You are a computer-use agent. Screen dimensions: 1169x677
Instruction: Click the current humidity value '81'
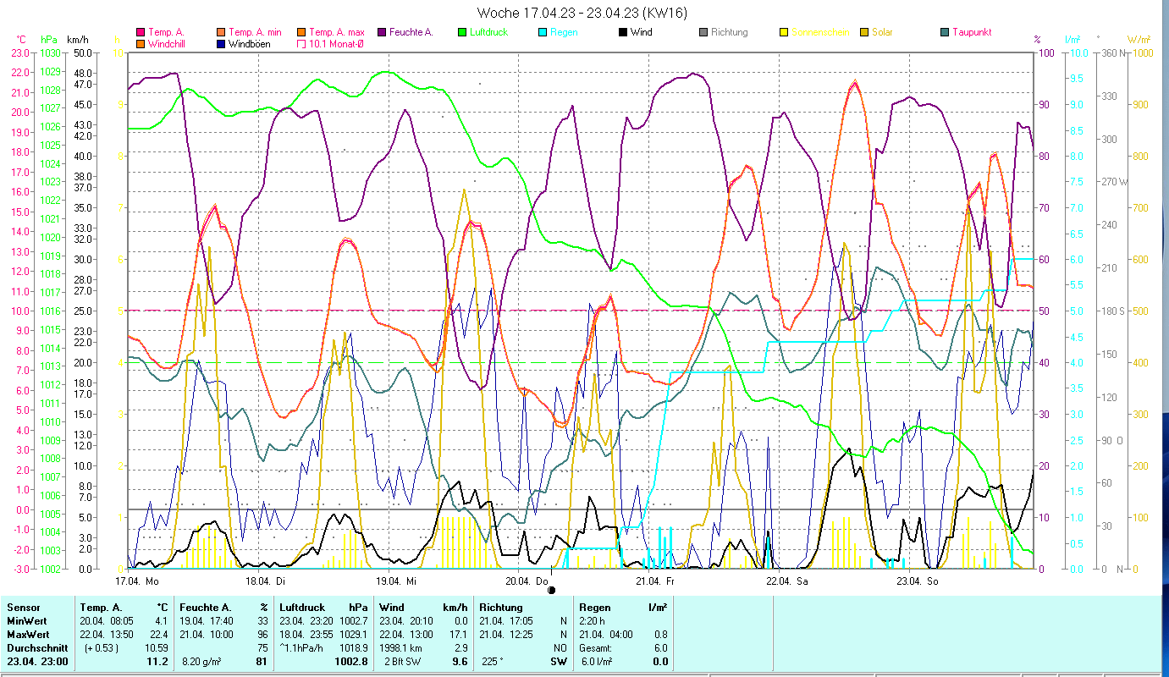[262, 661]
